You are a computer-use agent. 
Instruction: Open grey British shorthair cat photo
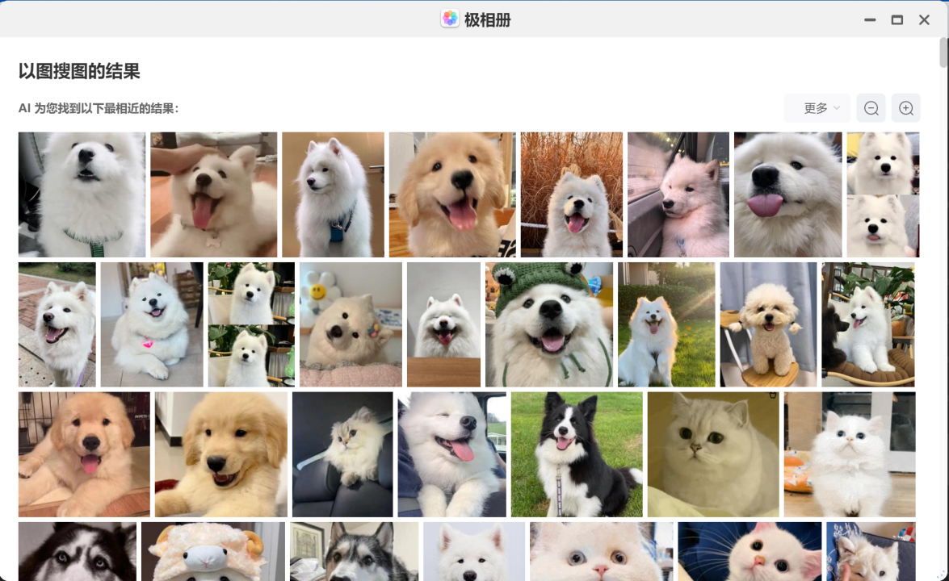click(x=713, y=454)
